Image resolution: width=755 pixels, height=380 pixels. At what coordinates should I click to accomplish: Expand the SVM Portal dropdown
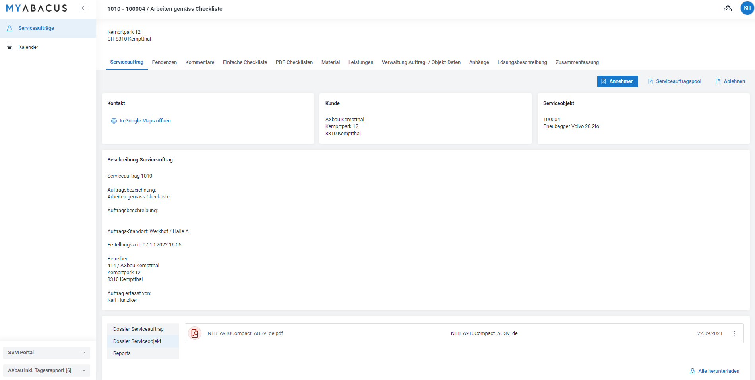point(46,353)
